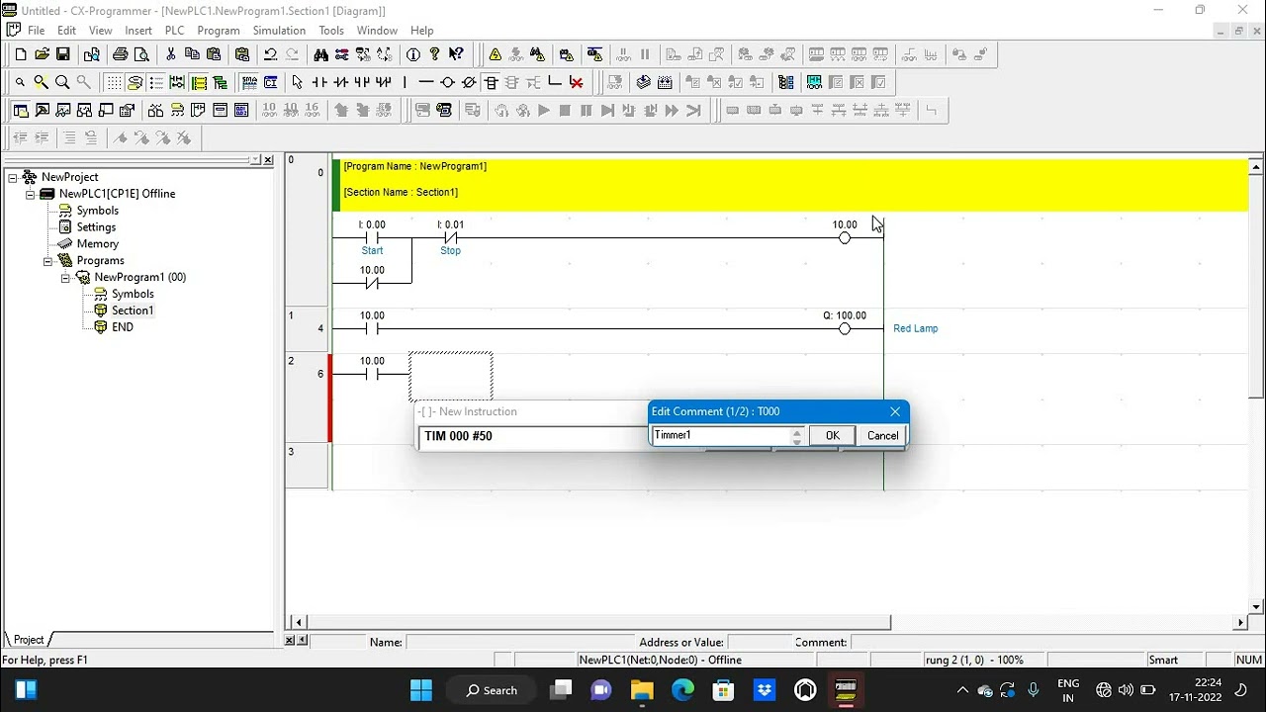Open About info with the circled i icon
This screenshot has width=1266, height=712.
[413, 54]
